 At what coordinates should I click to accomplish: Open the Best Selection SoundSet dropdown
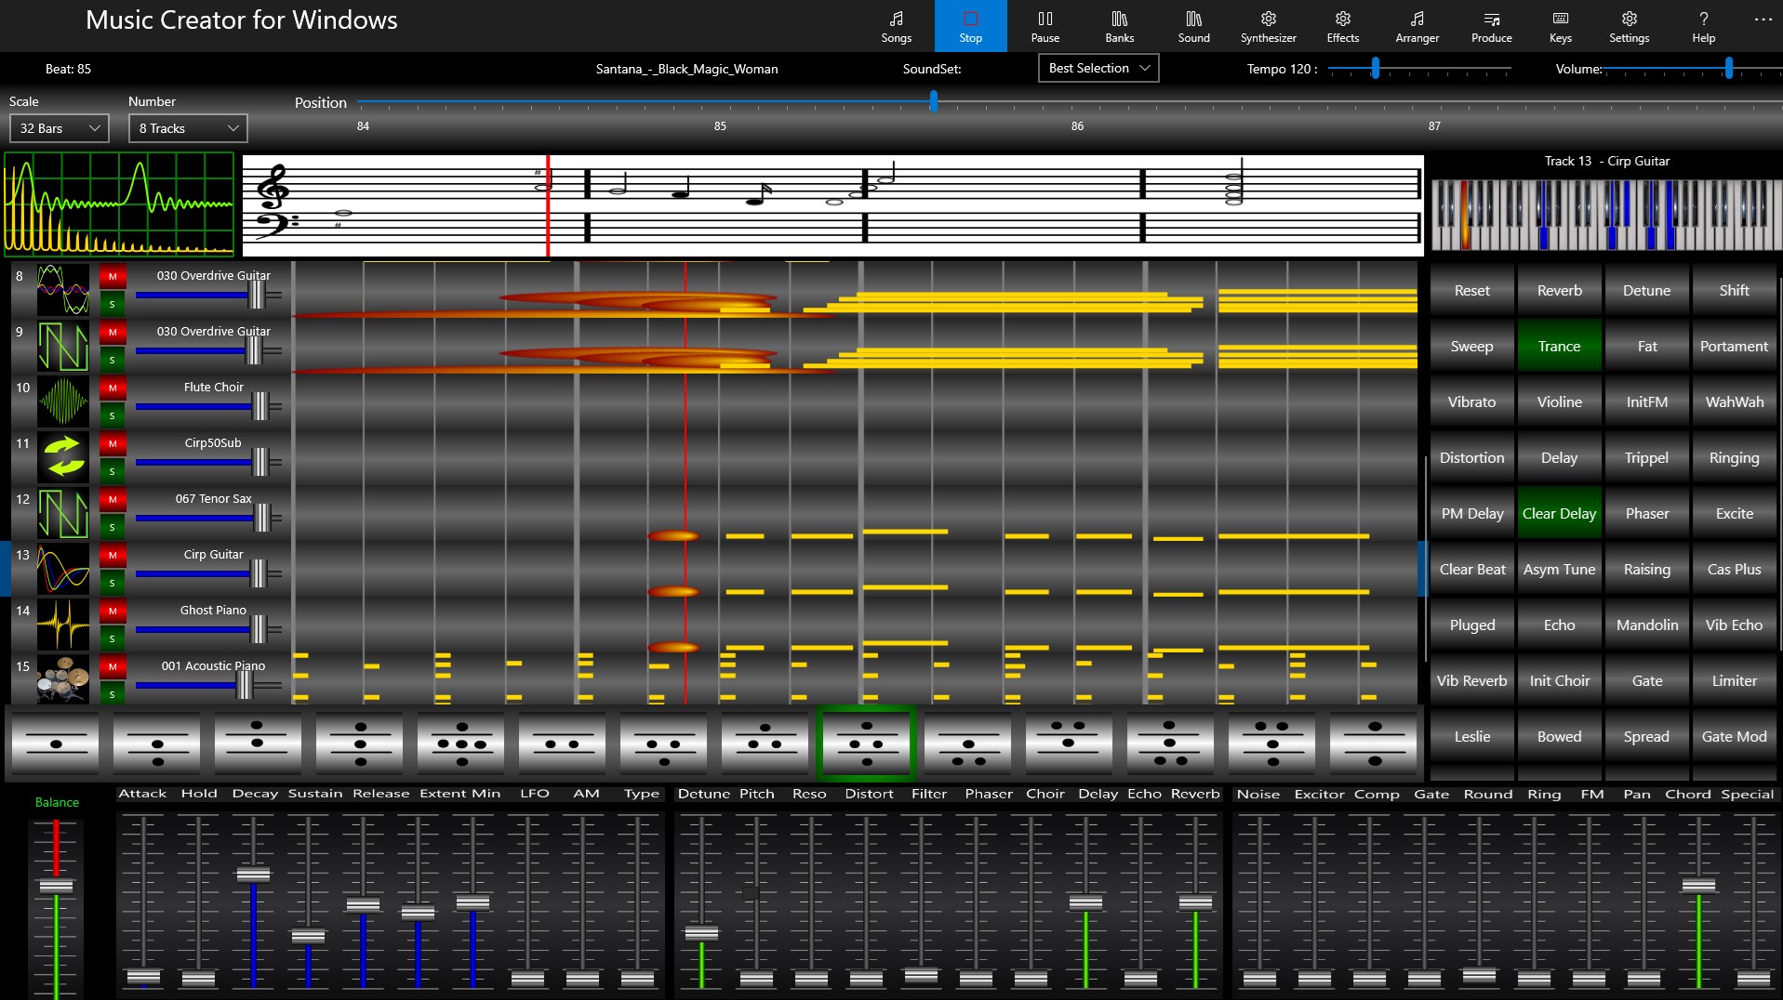[1098, 68]
